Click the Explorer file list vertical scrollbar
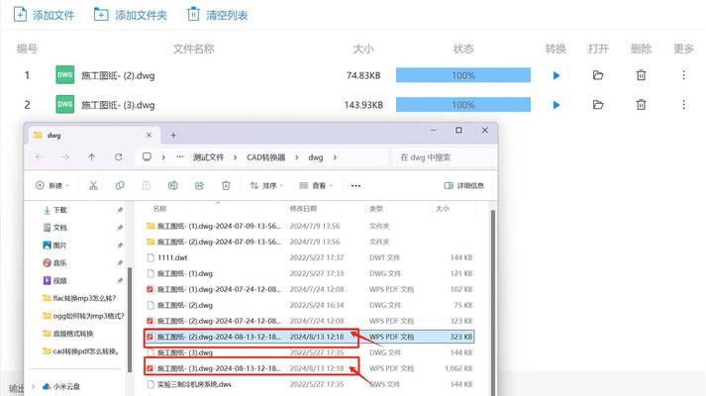The width and height of the screenshot is (706, 396). click(493, 302)
